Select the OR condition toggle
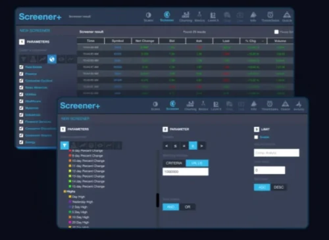329x240 pixels. tap(188, 207)
